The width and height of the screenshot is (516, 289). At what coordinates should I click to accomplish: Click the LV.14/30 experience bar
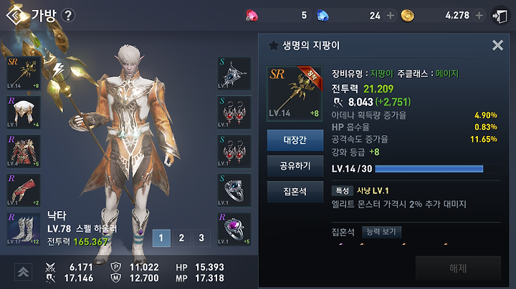(438, 169)
